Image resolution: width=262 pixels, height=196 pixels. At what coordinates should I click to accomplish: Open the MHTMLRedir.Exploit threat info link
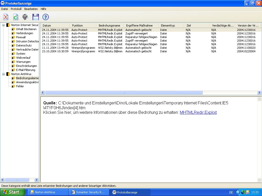[198, 112]
